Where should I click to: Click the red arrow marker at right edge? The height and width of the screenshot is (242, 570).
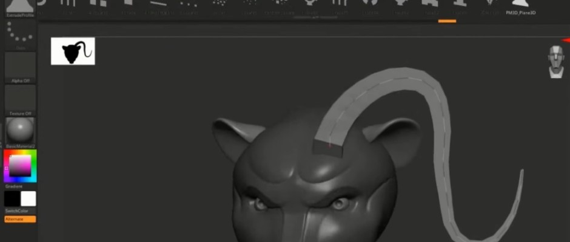565,40
